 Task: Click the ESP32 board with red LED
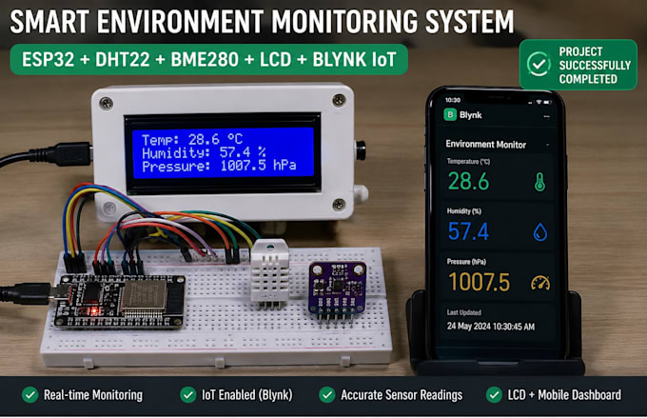119,302
